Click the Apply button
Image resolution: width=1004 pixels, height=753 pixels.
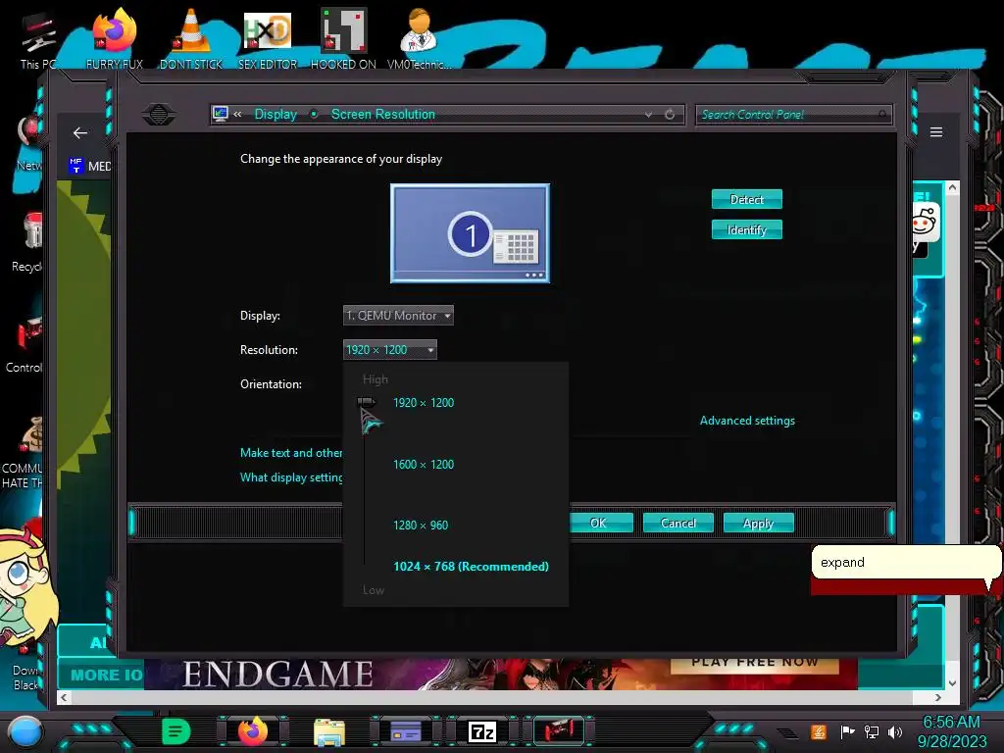point(758,524)
